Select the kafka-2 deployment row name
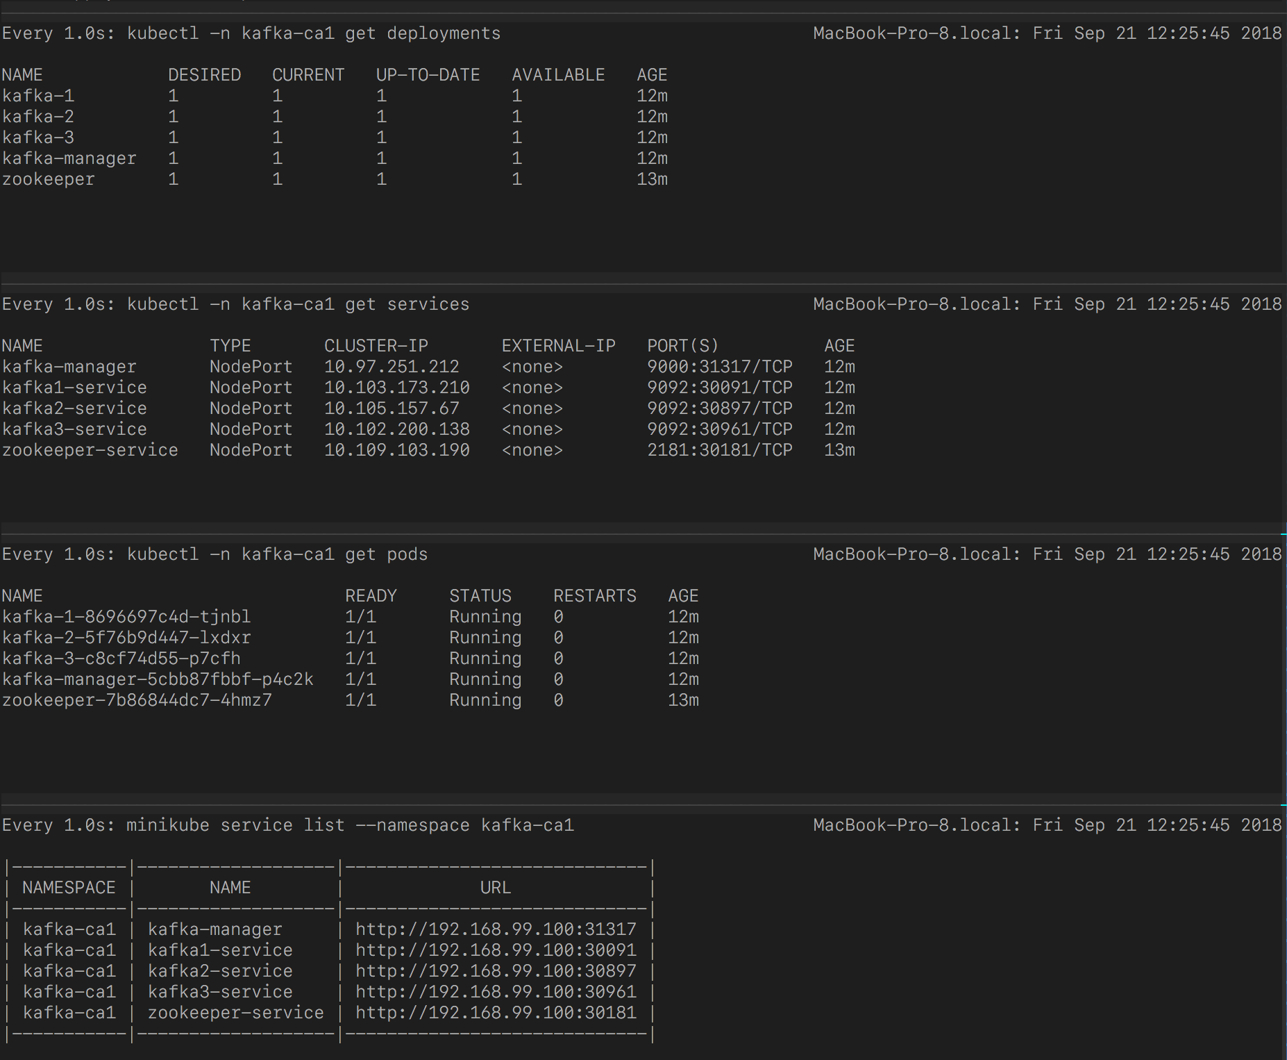Image resolution: width=1287 pixels, height=1060 pixels. click(38, 117)
